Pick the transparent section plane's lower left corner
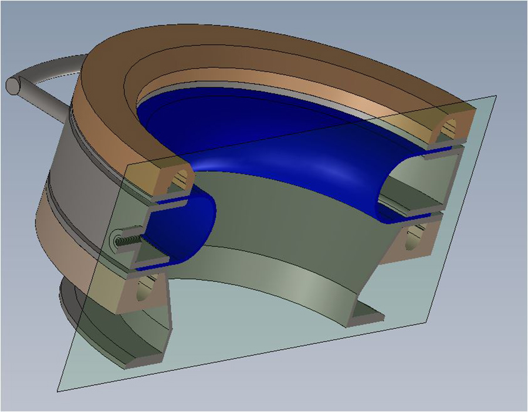The width and height of the screenshot is (528, 412). coord(60,389)
